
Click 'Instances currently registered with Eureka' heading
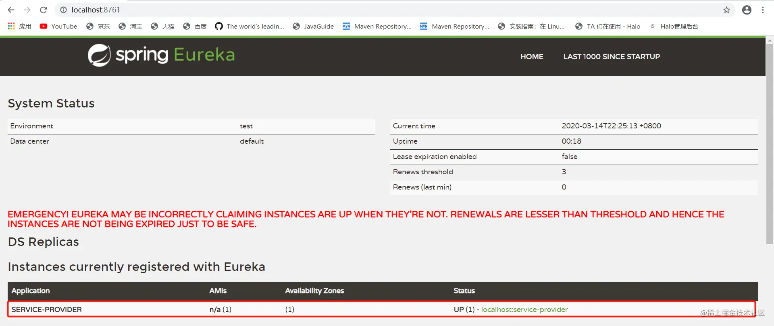(x=137, y=267)
